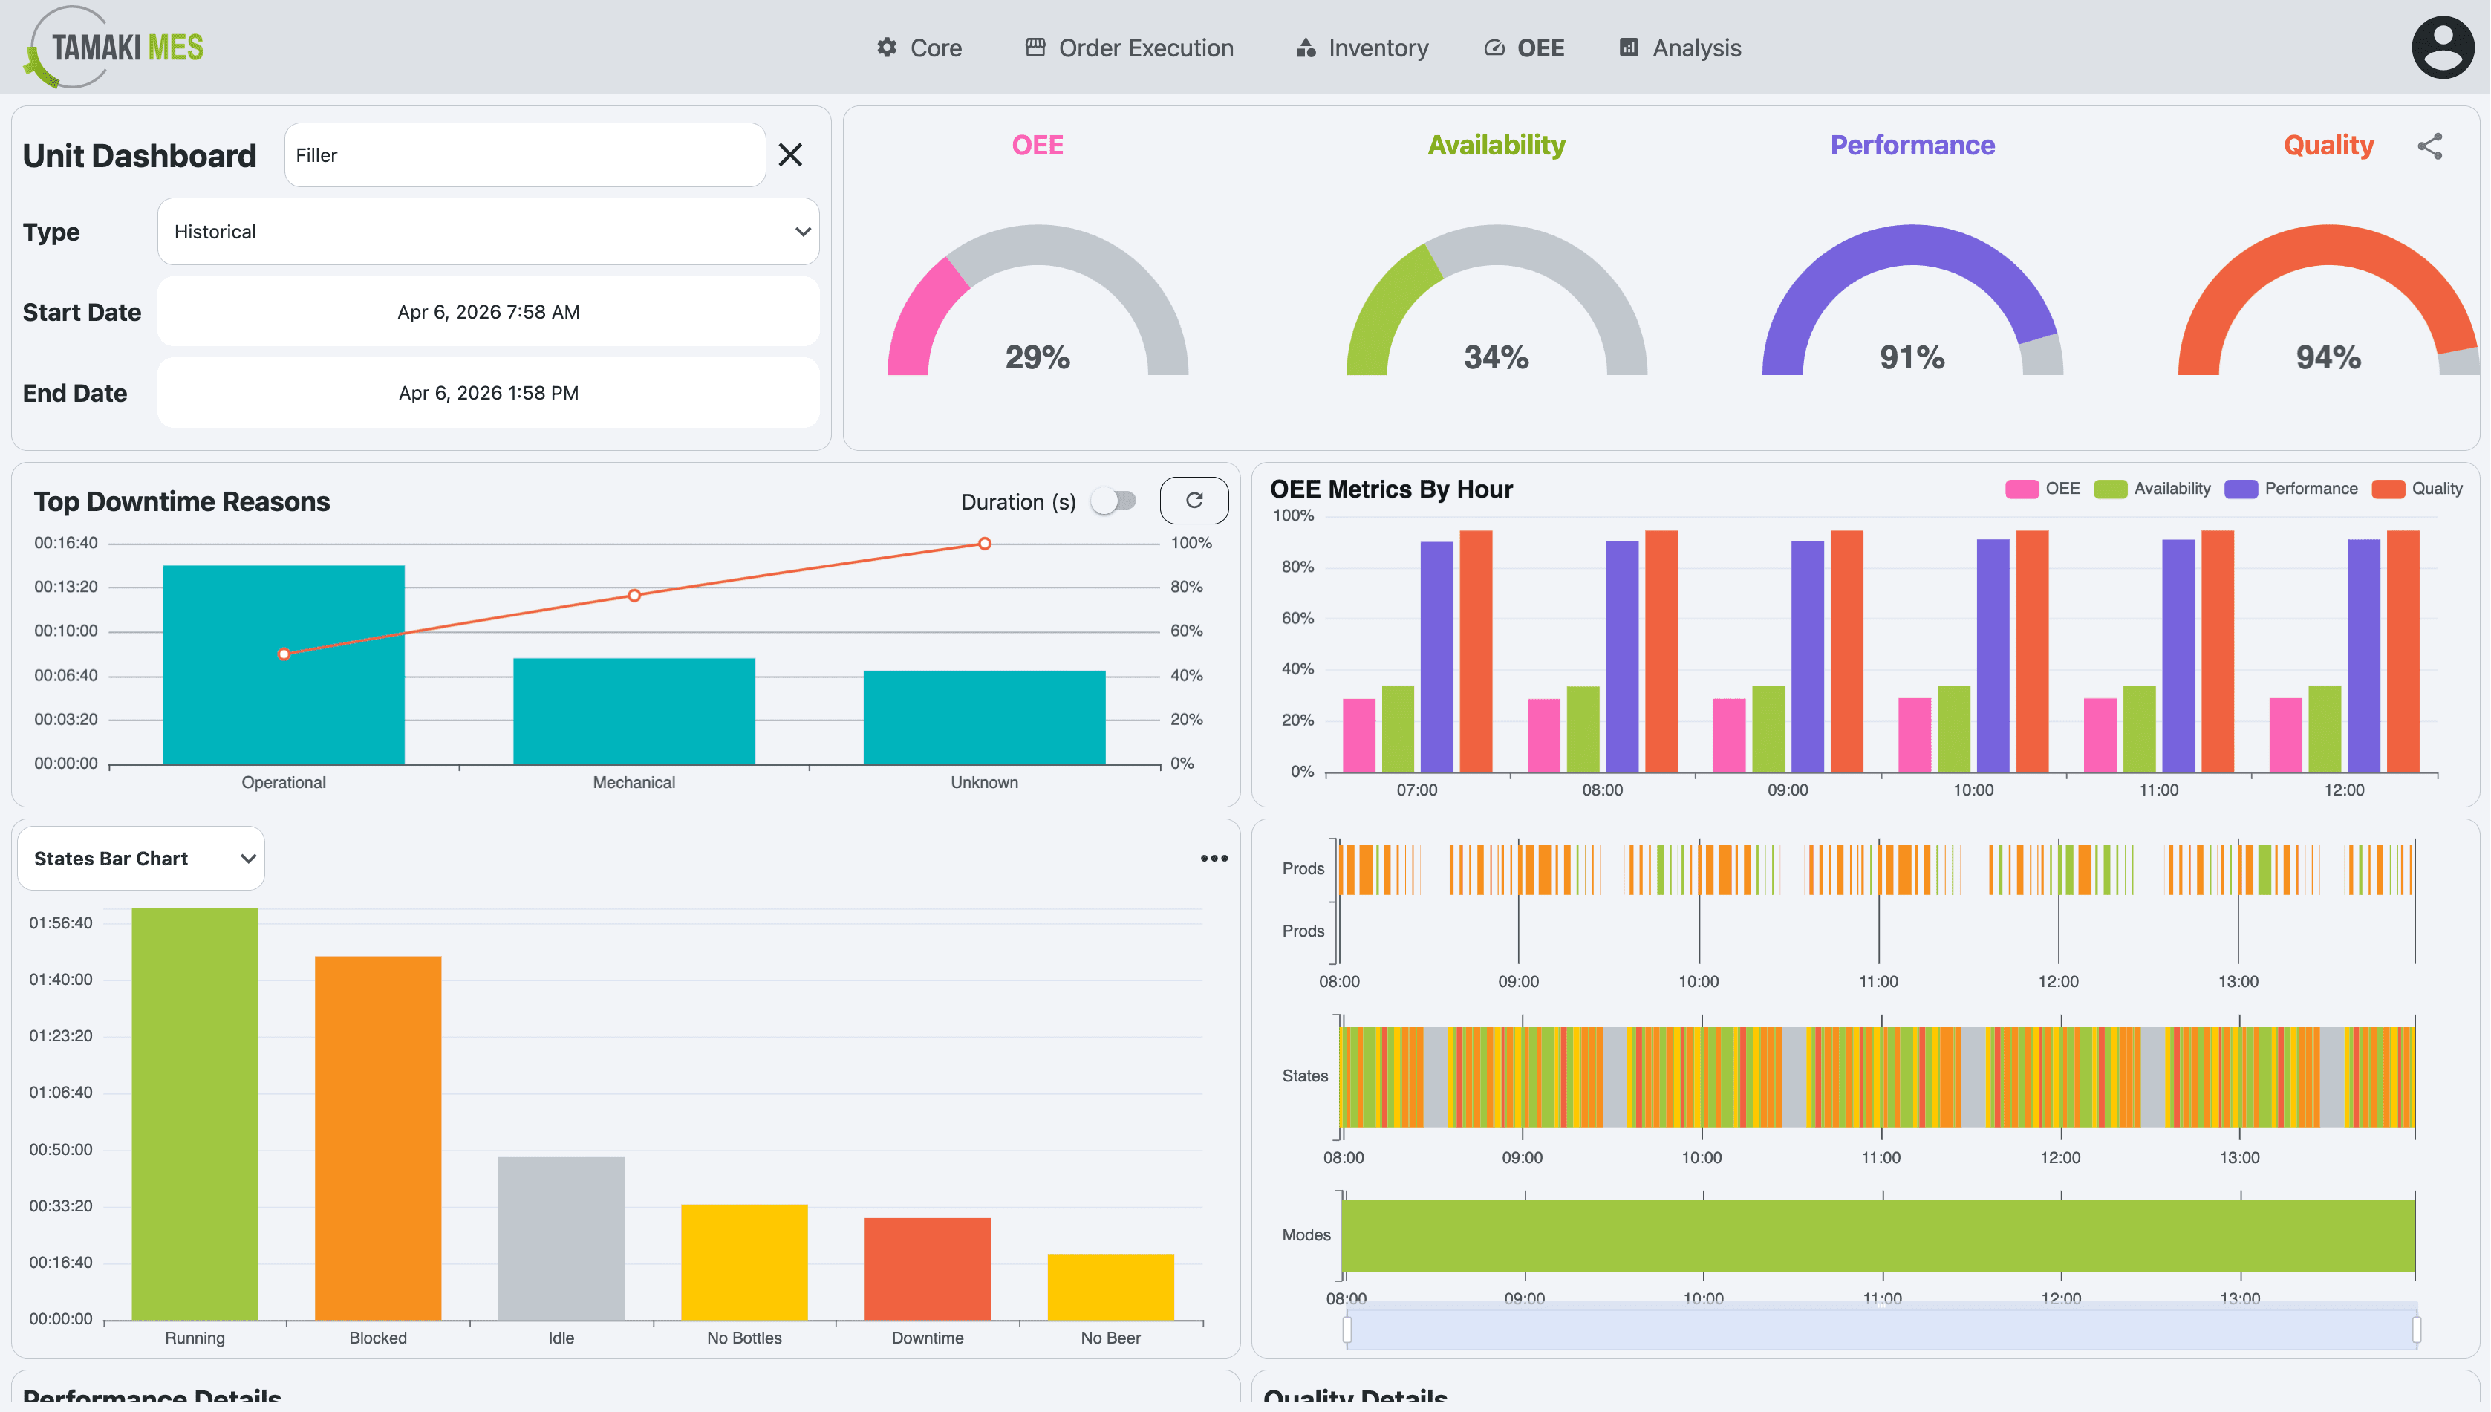Click the Running state bar
The image size is (2491, 1412).
click(194, 1114)
